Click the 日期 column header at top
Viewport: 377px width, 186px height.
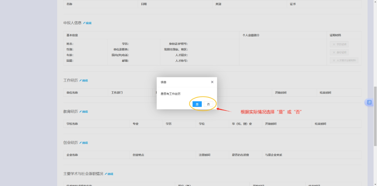coord(144,4)
